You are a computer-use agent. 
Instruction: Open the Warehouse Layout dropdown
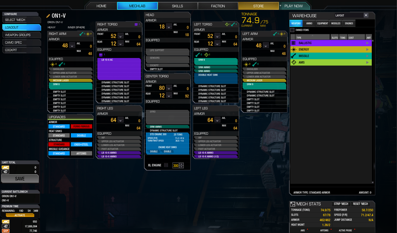point(366,15)
